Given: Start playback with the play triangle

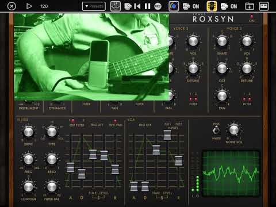Looking at the screenshot, I should [29, 6].
